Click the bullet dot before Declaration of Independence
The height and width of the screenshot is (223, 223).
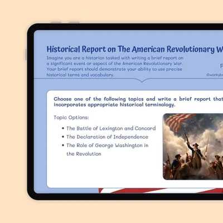(63, 137)
